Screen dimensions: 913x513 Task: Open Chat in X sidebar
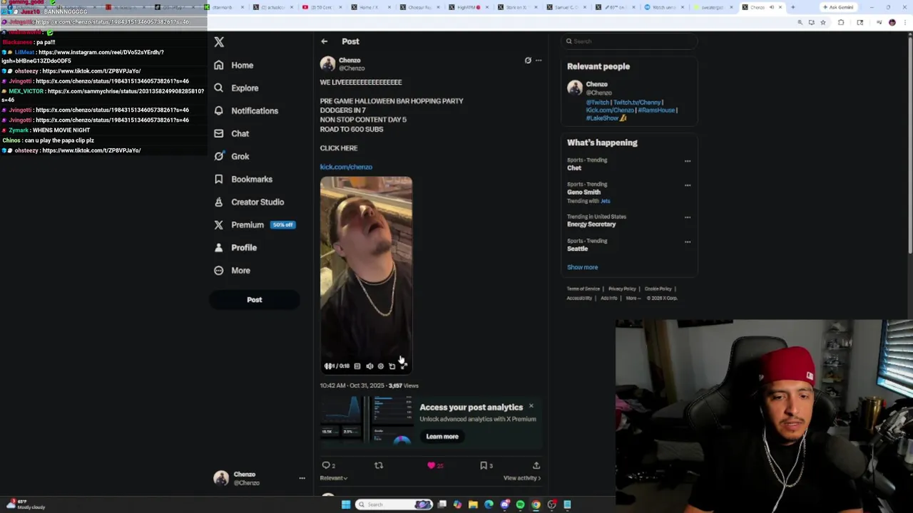tap(231, 133)
